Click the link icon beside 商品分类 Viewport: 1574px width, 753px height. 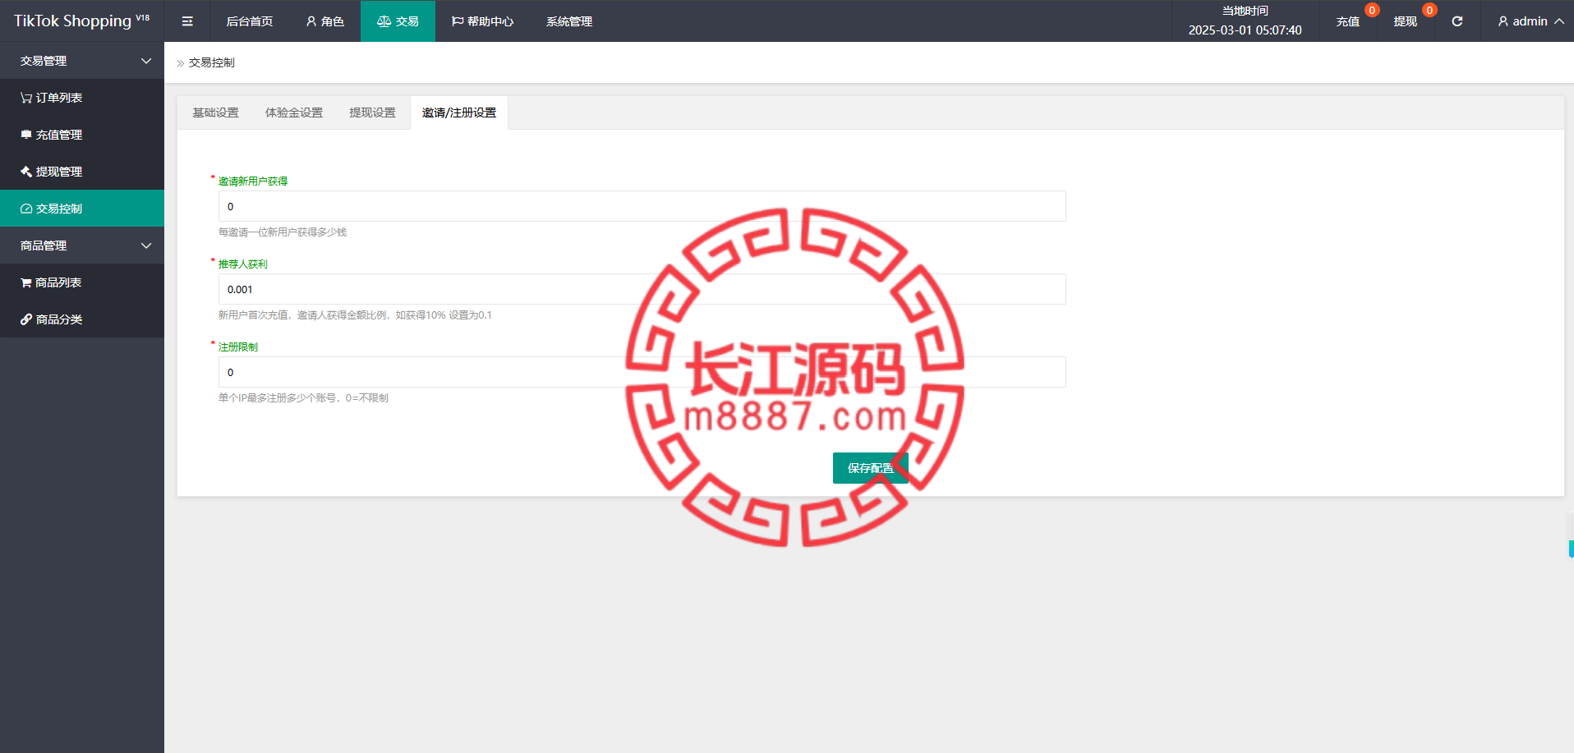tap(26, 319)
